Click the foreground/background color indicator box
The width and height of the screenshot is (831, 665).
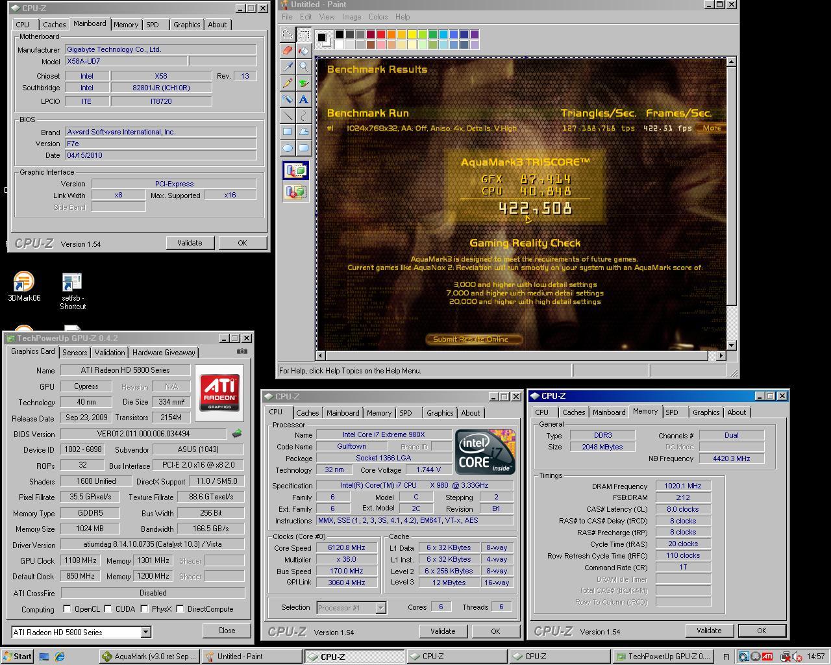point(323,39)
